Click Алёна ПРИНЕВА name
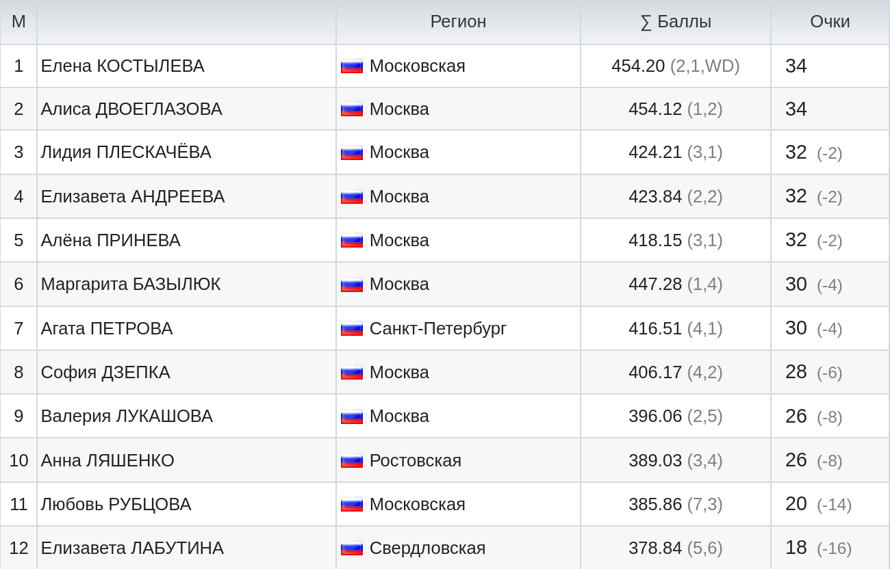 pos(111,241)
